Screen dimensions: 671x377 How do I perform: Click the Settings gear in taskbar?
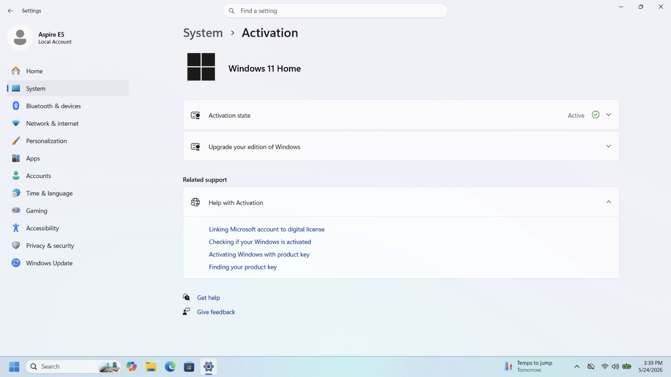pos(208,367)
